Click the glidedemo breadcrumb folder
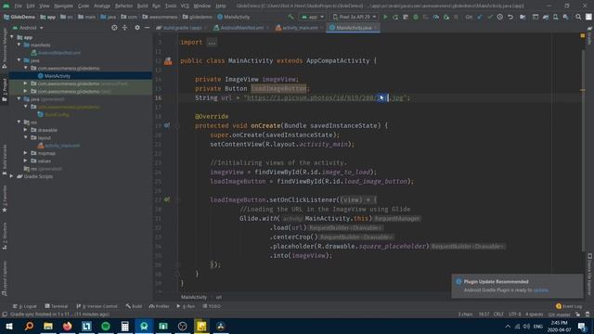 [197, 17]
